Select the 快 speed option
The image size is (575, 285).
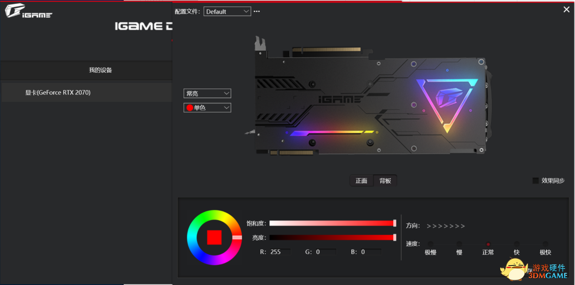click(516, 244)
